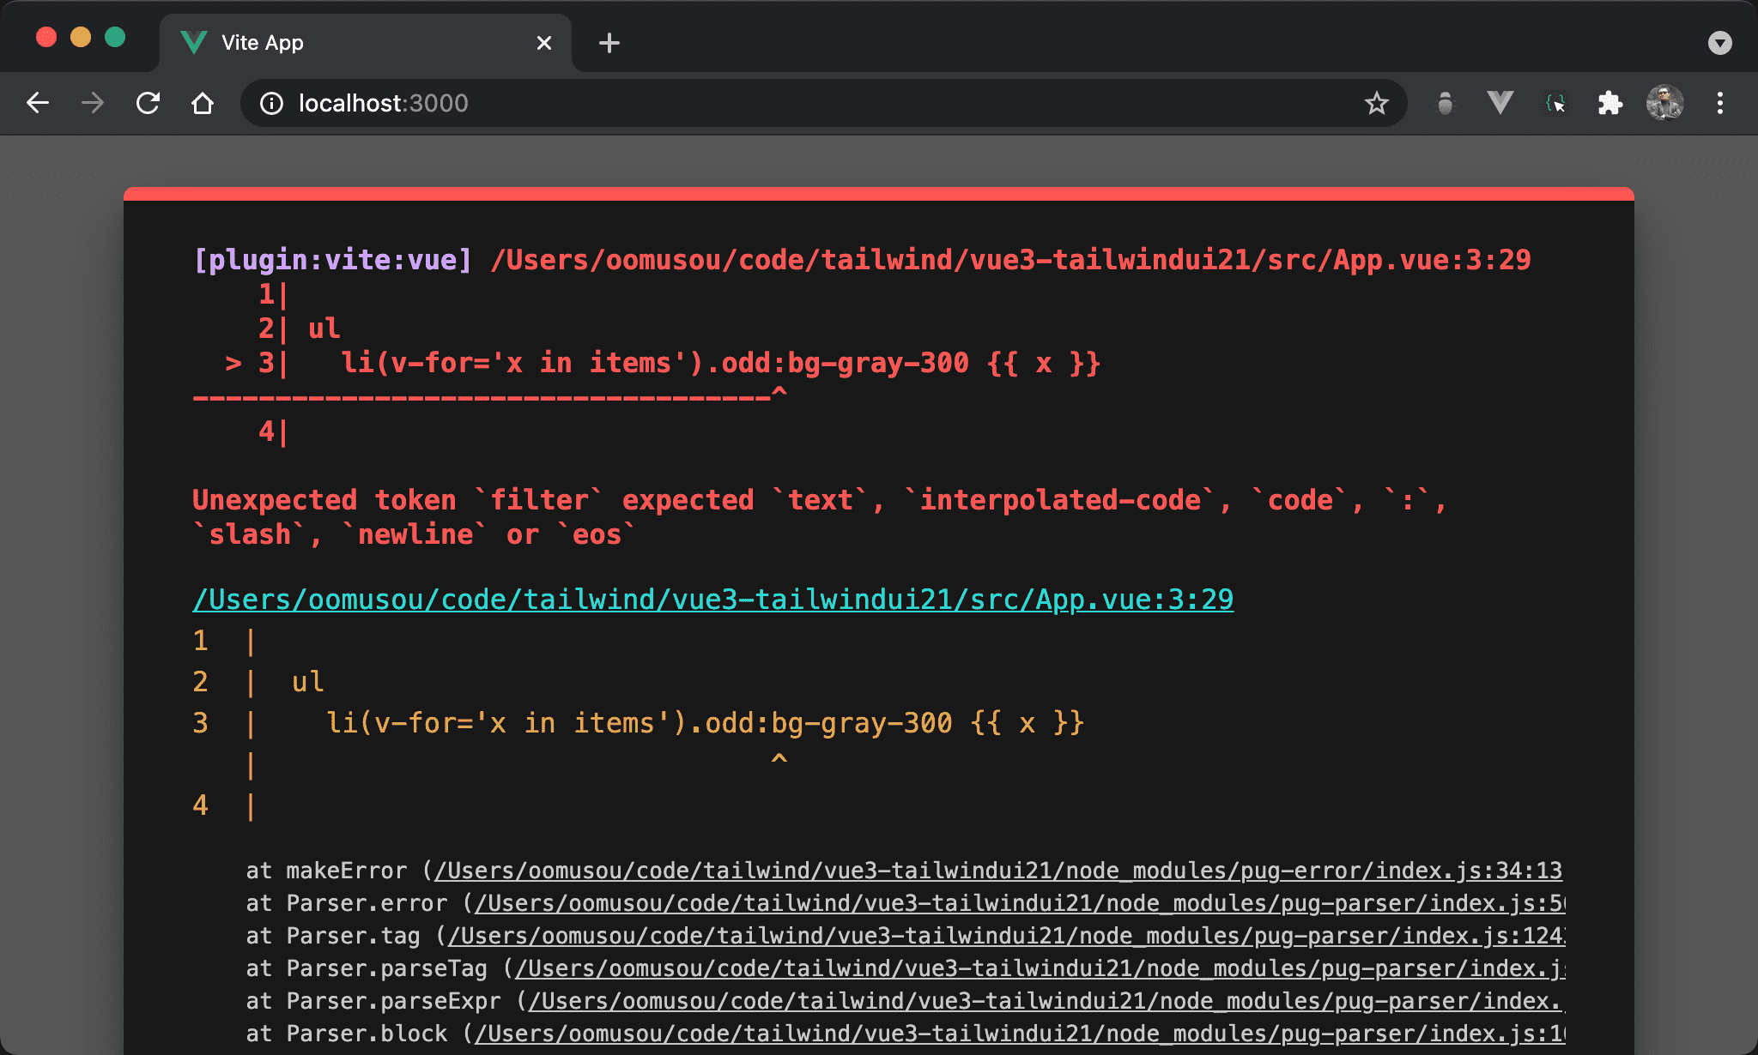Bookmark this page with the star icon

coord(1377,103)
